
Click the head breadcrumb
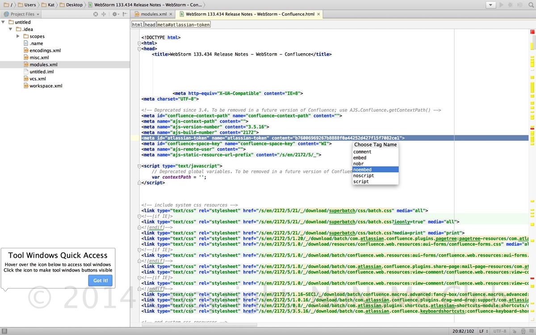pyautogui.click(x=150, y=25)
